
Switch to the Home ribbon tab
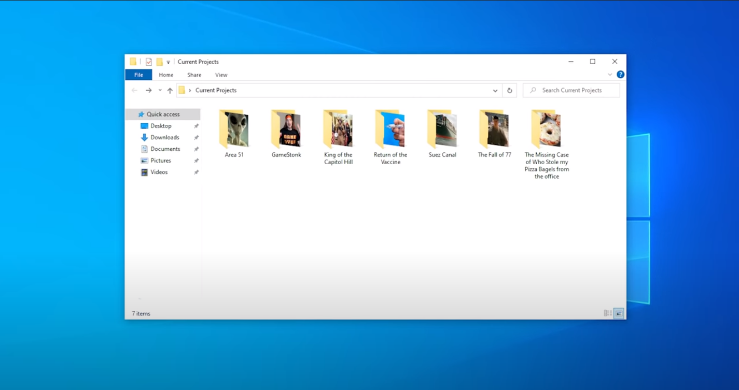(x=166, y=75)
